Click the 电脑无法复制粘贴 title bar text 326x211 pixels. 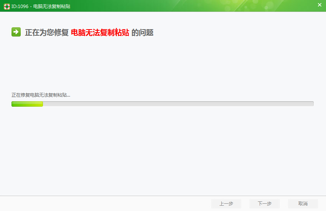[52, 7]
